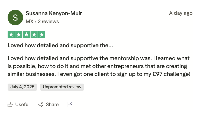Viewport: 209px width, 113px height.
Task: Click the first green rating star
Action: tap(11, 34)
